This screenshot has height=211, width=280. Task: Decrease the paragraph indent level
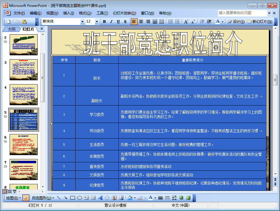coord(202,22)
